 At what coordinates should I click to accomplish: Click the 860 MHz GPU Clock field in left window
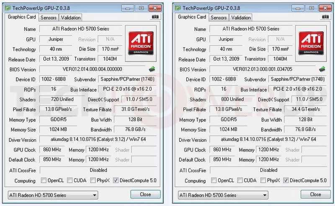click(x=52, y=150)
